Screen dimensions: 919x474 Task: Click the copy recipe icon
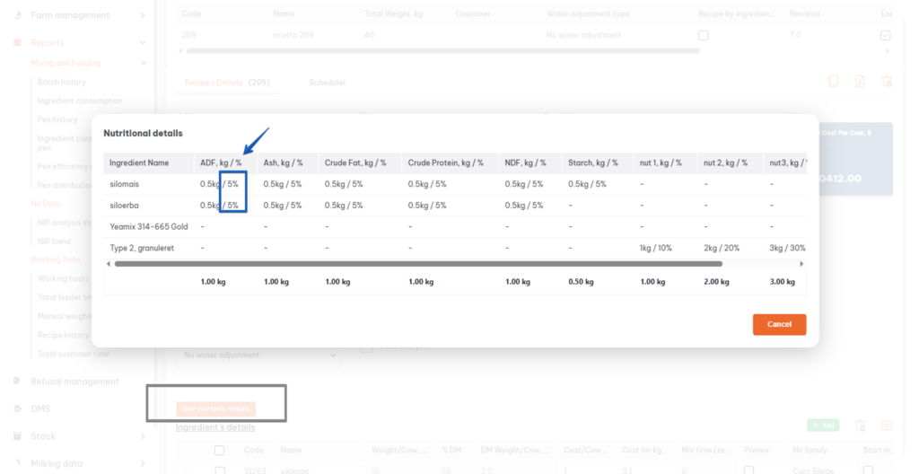[x=834, y=82]
